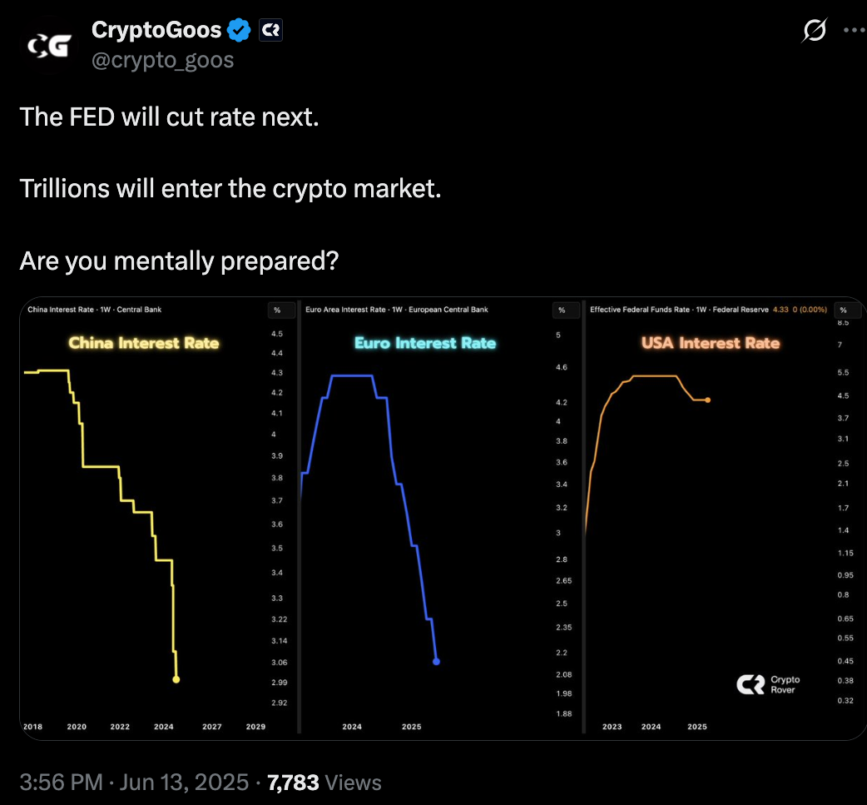The image size is (867, 805).
Task: Click the % unit button on China chart
Action: pos(278,310)
